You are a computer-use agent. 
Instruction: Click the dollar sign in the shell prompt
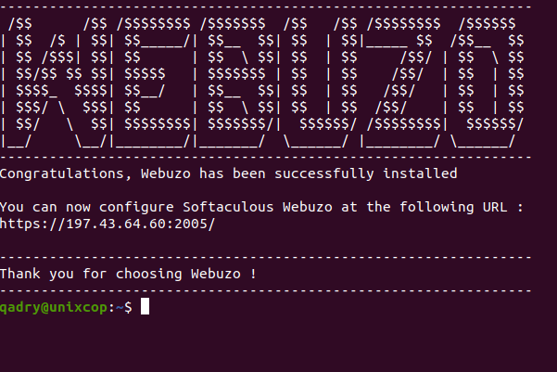click(x=128, y=307)
